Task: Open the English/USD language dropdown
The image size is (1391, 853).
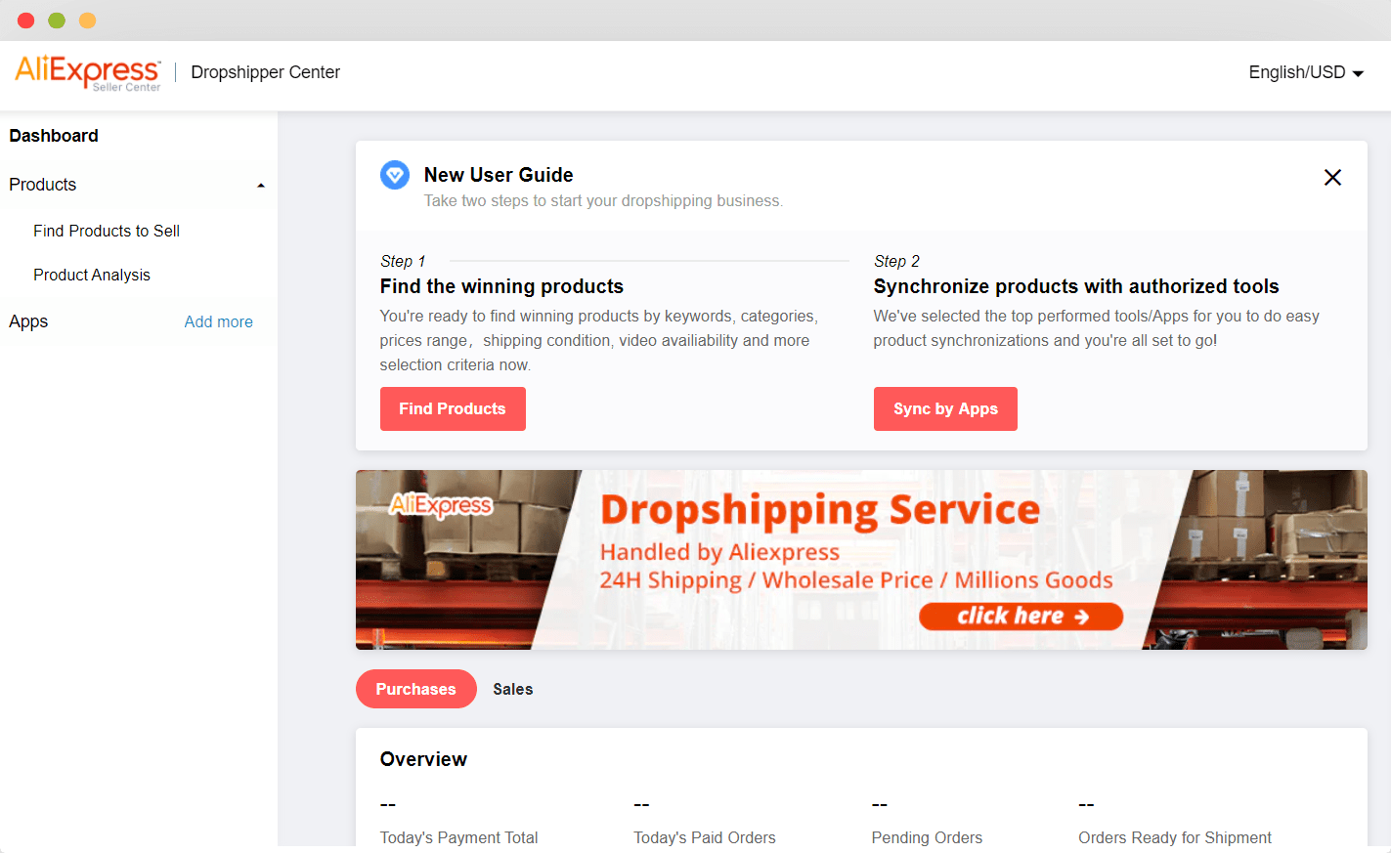Action: tap(1306, 72)
